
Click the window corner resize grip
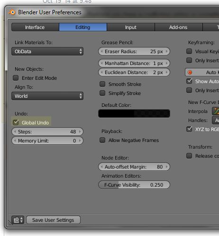tap(10, 223)
